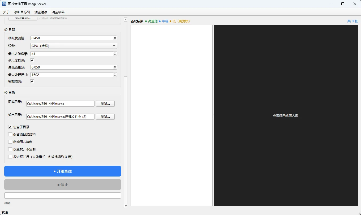This screenshot has height=215, width=361.
Task: Click the 相似度阈值 spinner arrows
Action: tap(115, 38)
